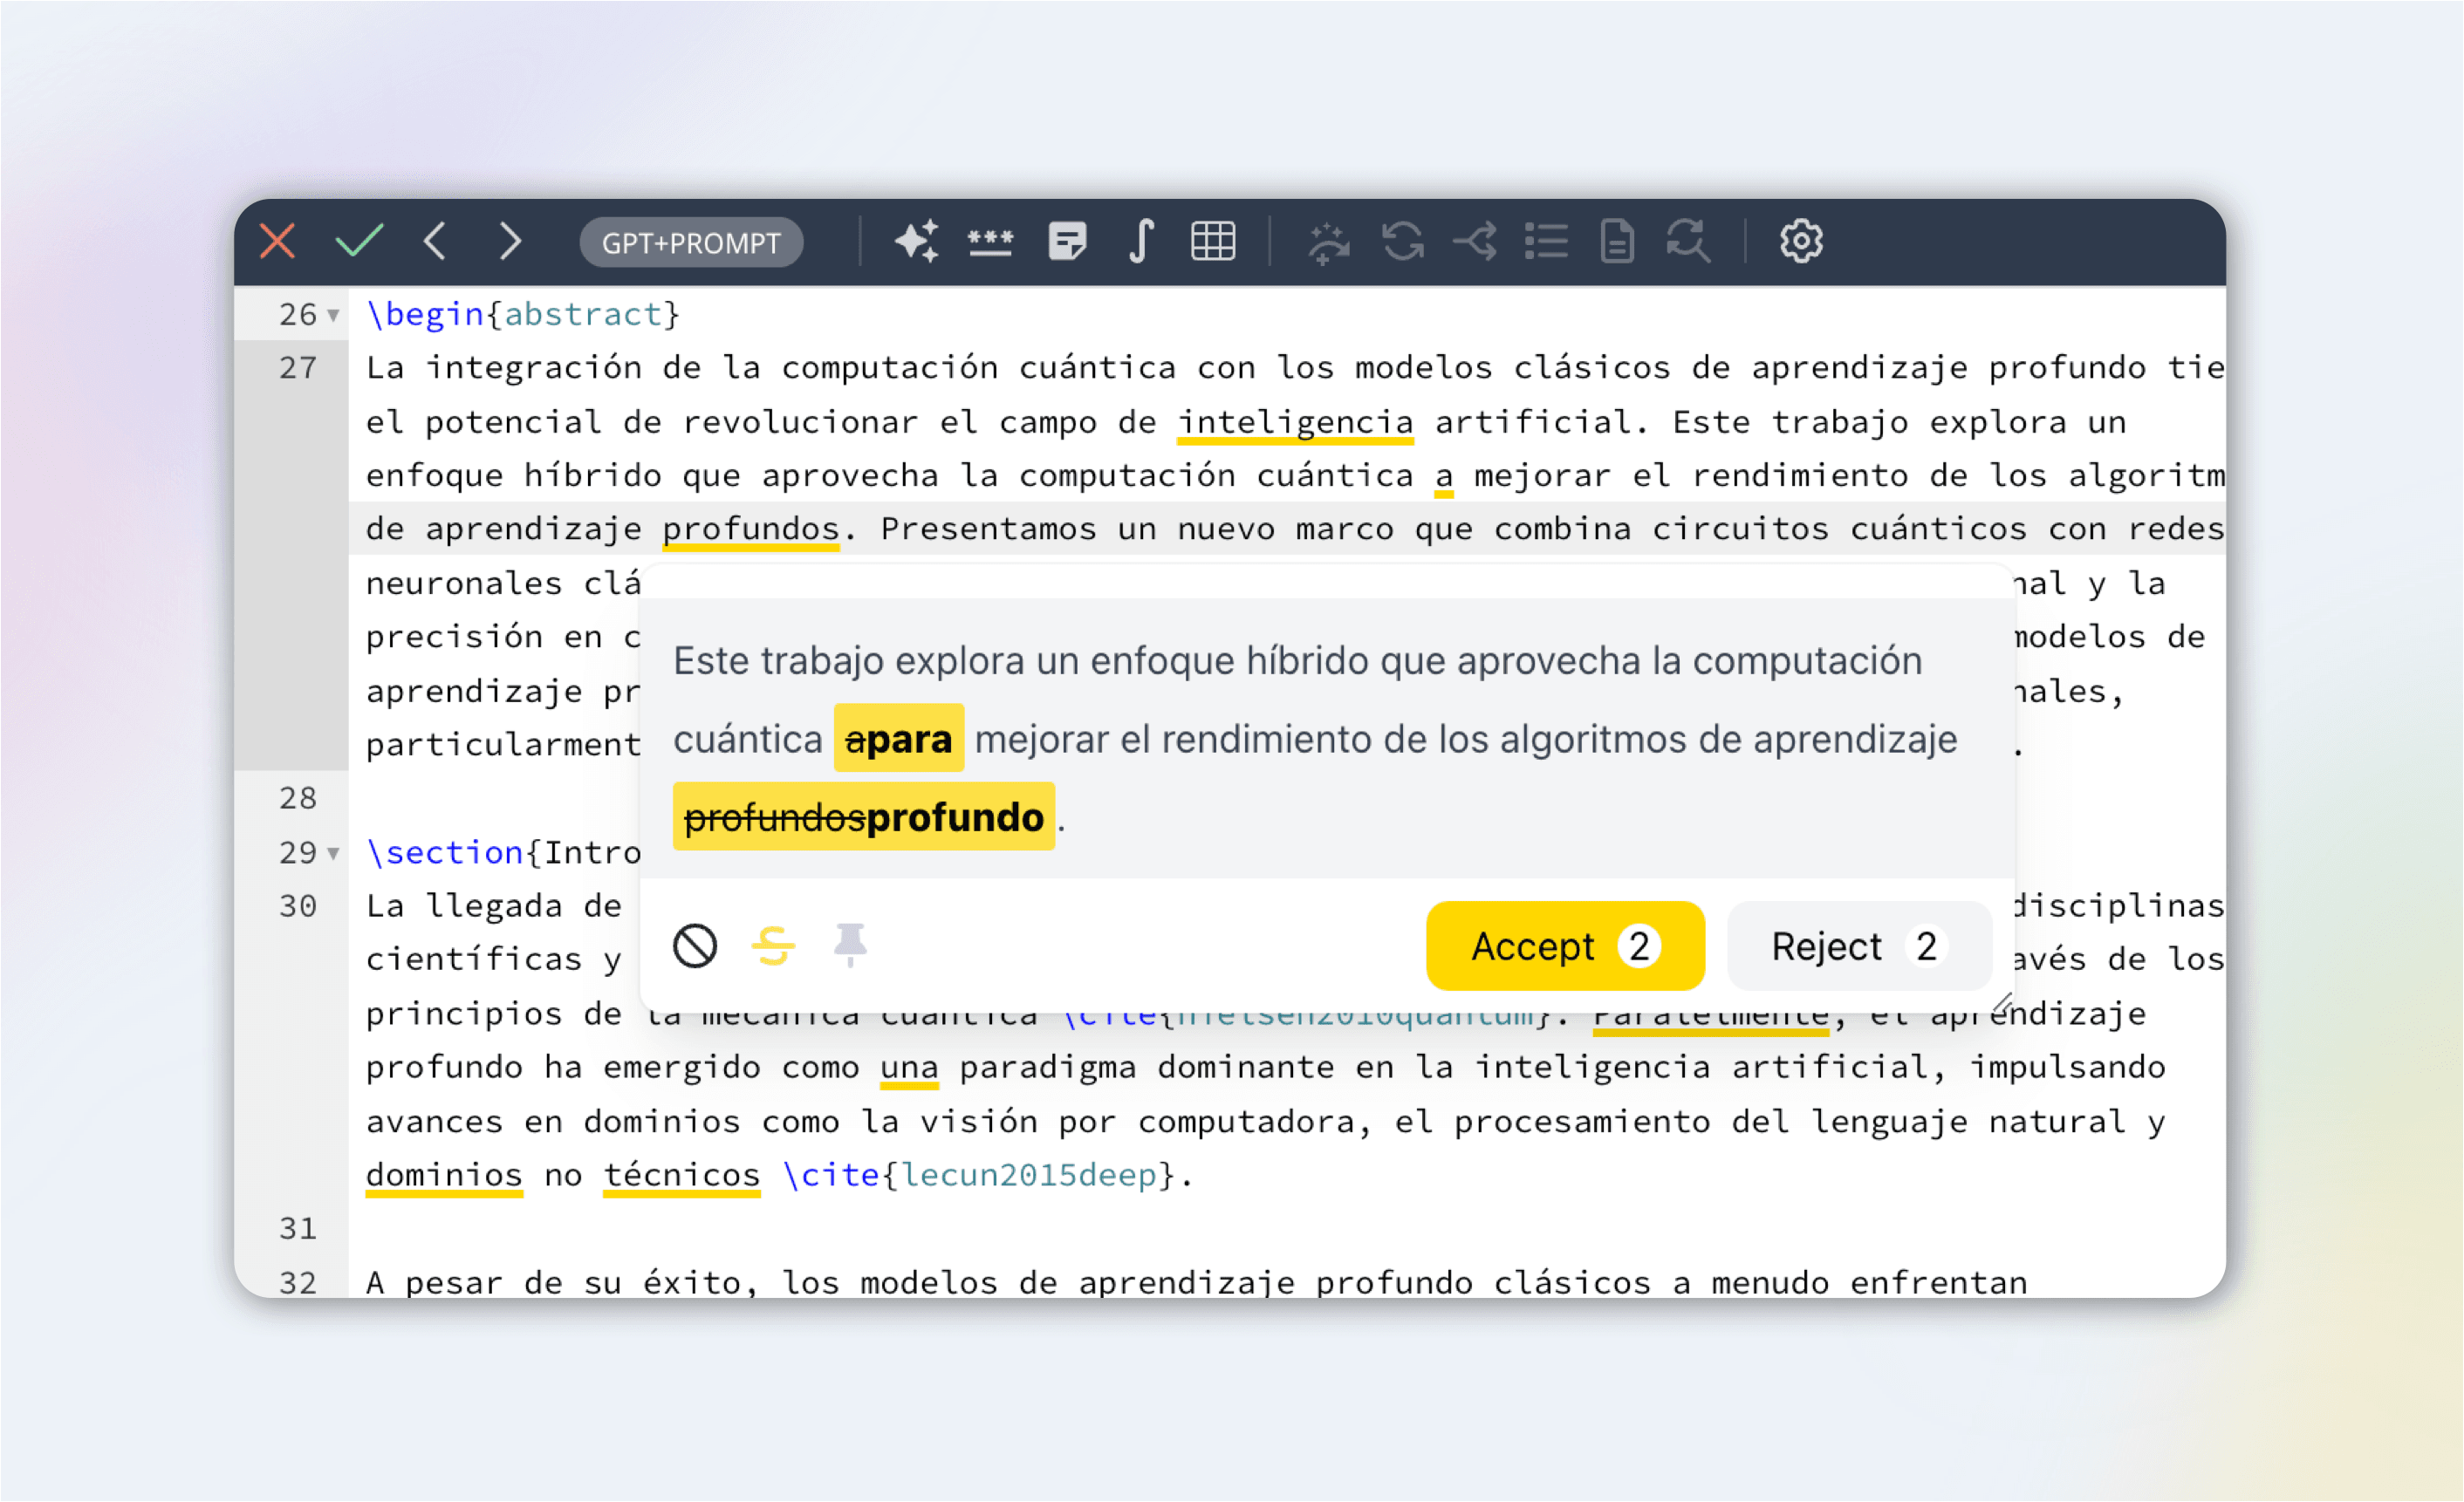Click the document page icon in toolbar

1616,242
